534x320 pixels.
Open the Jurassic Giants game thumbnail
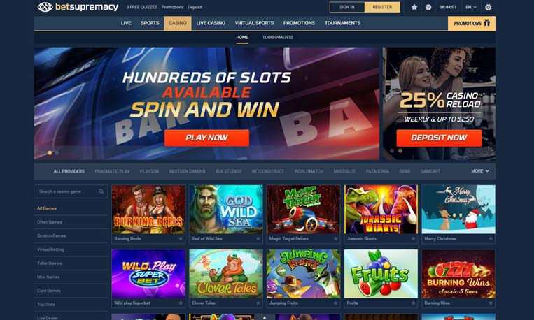point(381,210)
